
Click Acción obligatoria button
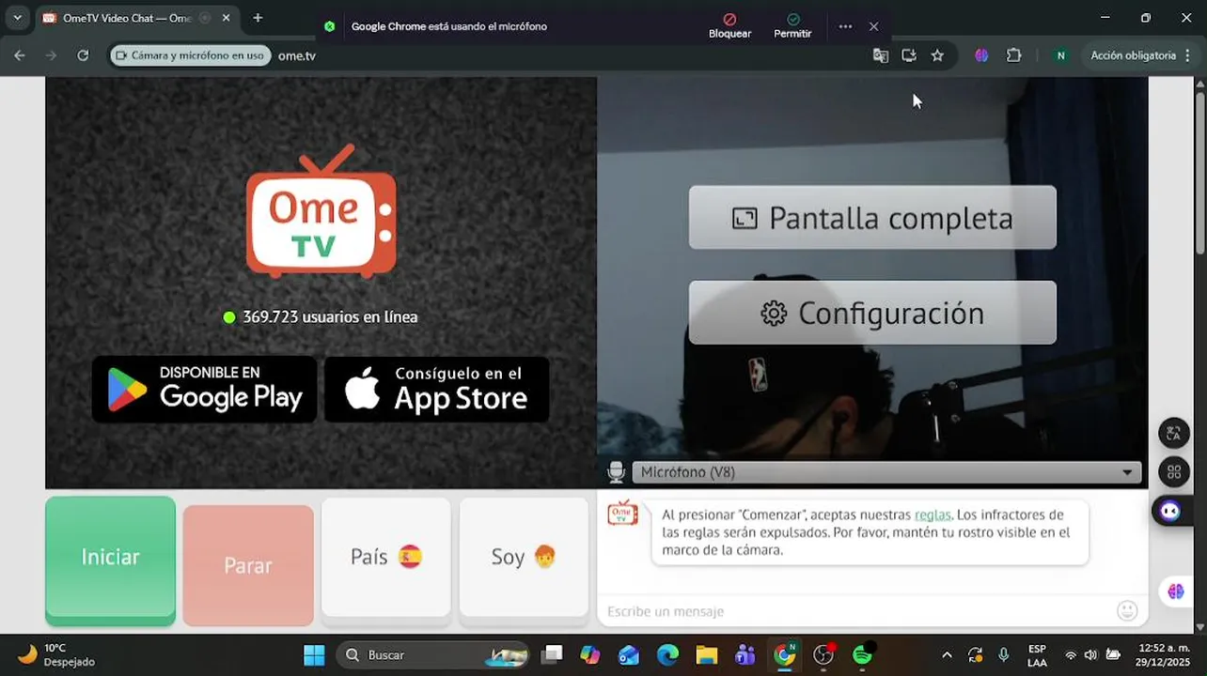1139,55
